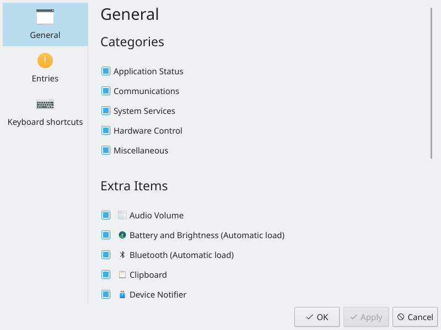Viewport: 441px width, 330px height.
Task: Click the Entries warning badge icon
Action: [45, 60]
